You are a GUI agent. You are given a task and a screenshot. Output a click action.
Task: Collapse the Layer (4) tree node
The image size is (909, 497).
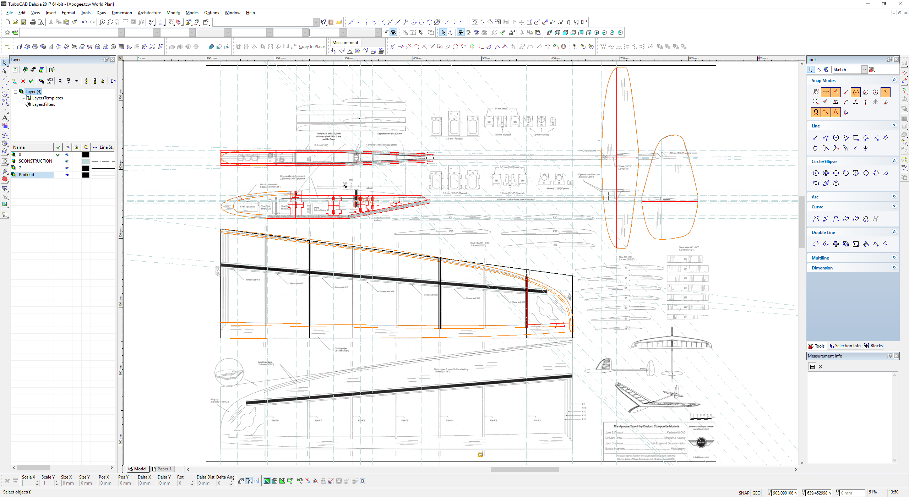16,92
